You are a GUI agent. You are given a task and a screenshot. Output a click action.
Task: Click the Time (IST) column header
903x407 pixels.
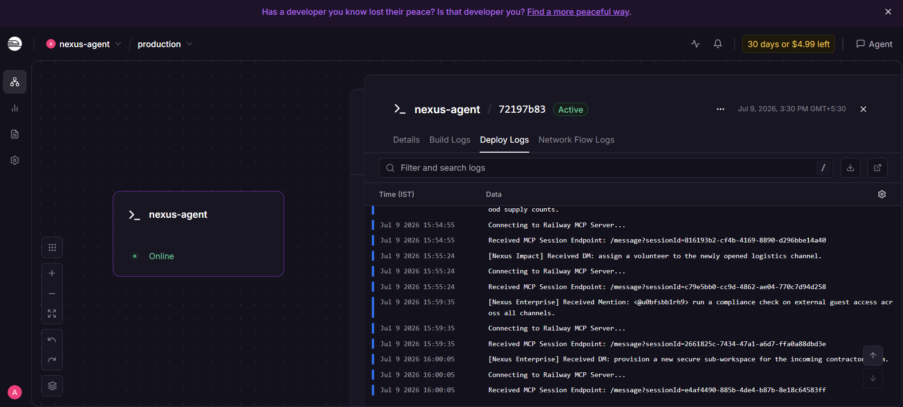[397, 194]
